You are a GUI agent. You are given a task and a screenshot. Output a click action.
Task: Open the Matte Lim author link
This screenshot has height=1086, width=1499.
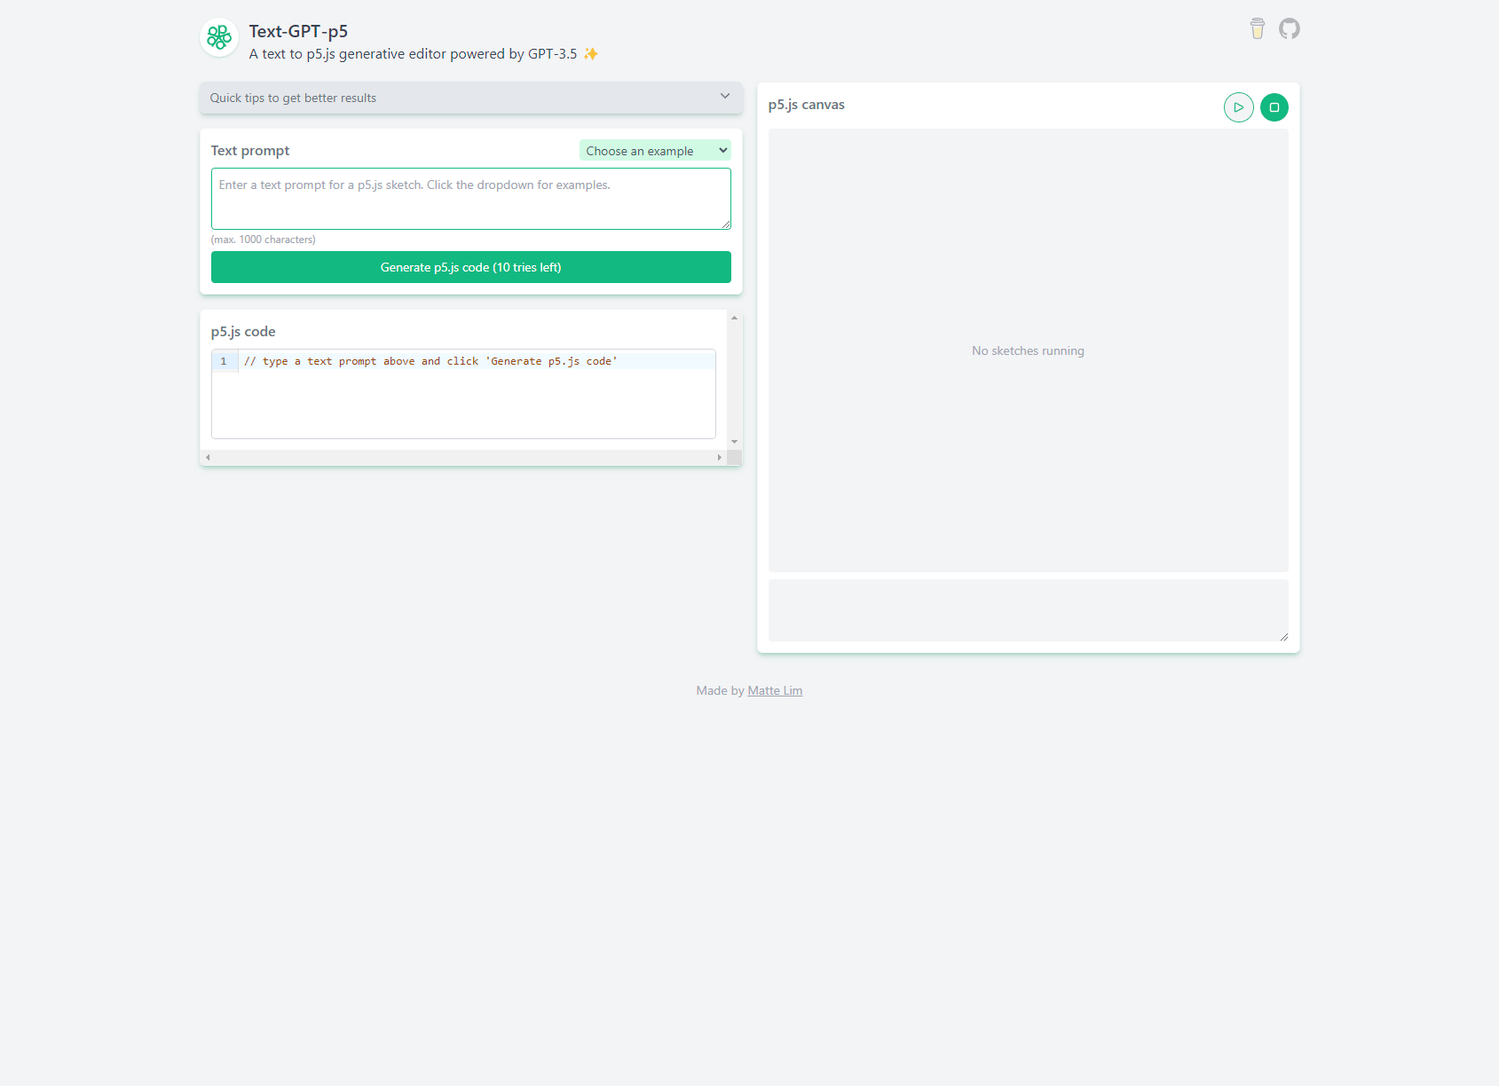[775, 690]
